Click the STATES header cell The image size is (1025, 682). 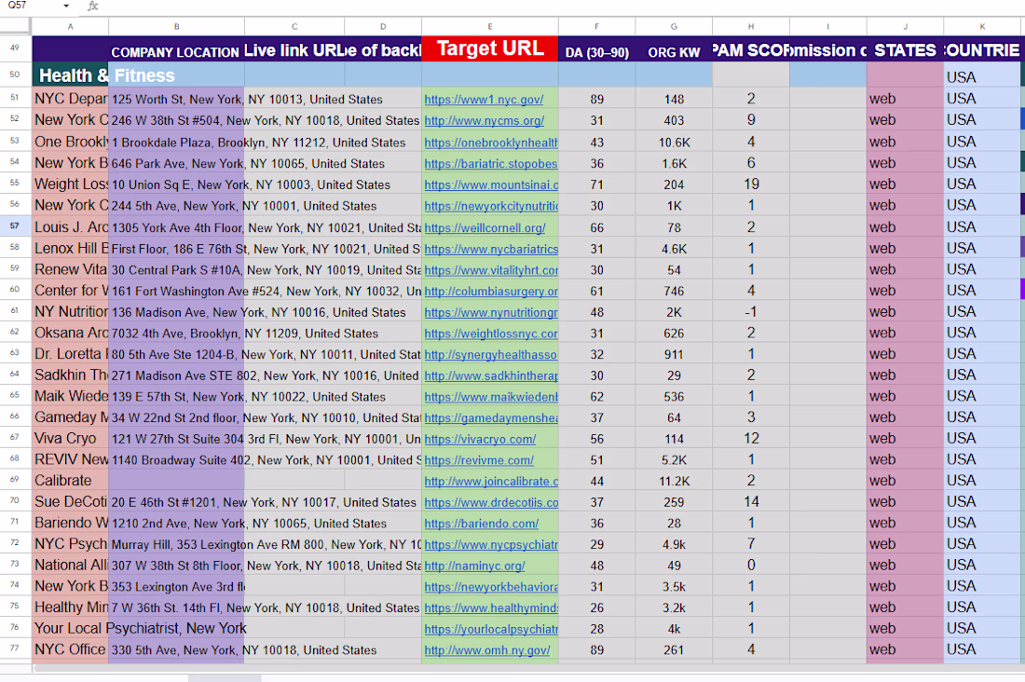click(906, 50)
